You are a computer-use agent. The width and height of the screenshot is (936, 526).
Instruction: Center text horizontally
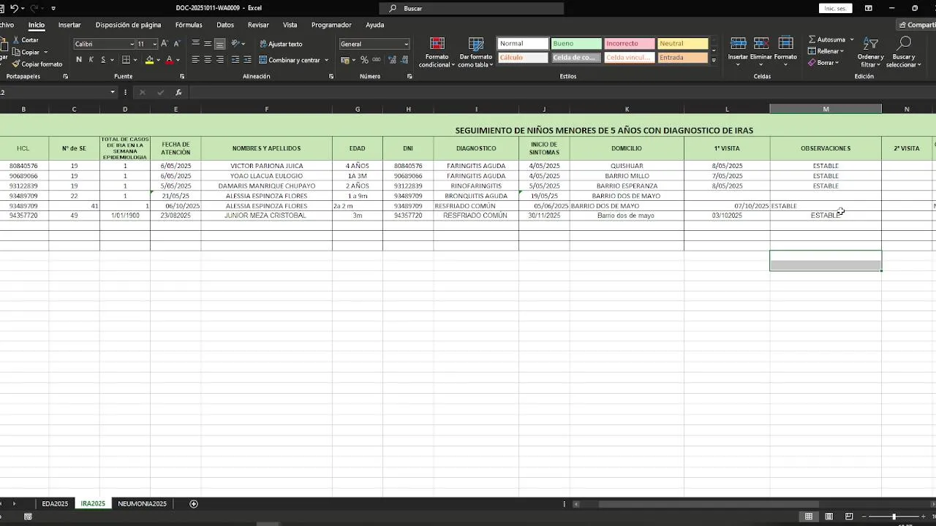pyautogui.click(x=208, y=60)
